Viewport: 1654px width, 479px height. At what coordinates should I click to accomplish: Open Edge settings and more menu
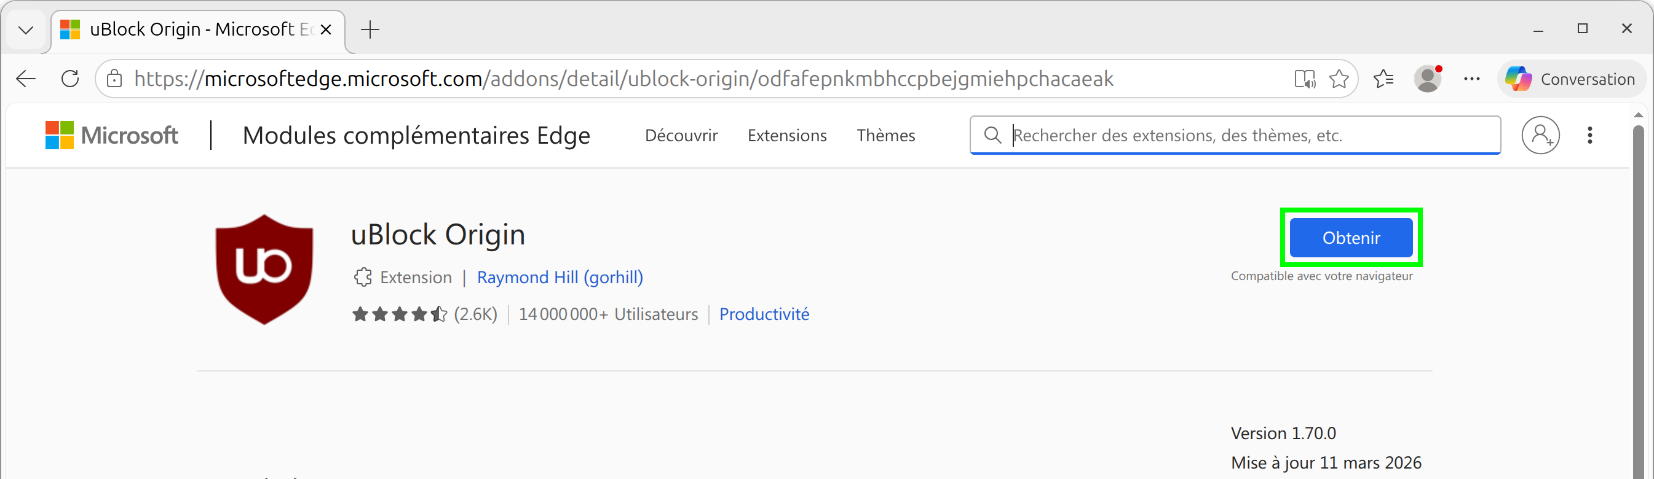[1471, 79]
